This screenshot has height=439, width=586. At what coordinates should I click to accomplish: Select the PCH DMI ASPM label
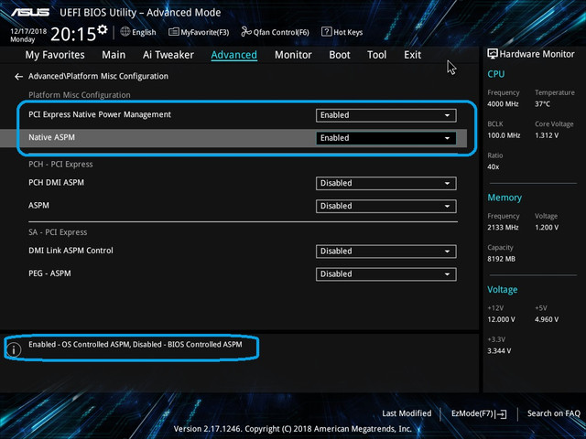[x=56, y=183]
